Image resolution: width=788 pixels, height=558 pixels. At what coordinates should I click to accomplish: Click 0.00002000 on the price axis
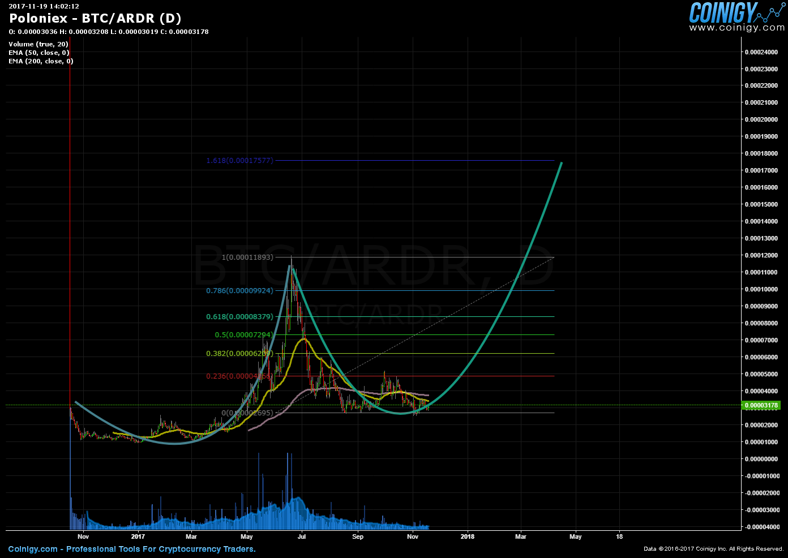pos(761,425)
